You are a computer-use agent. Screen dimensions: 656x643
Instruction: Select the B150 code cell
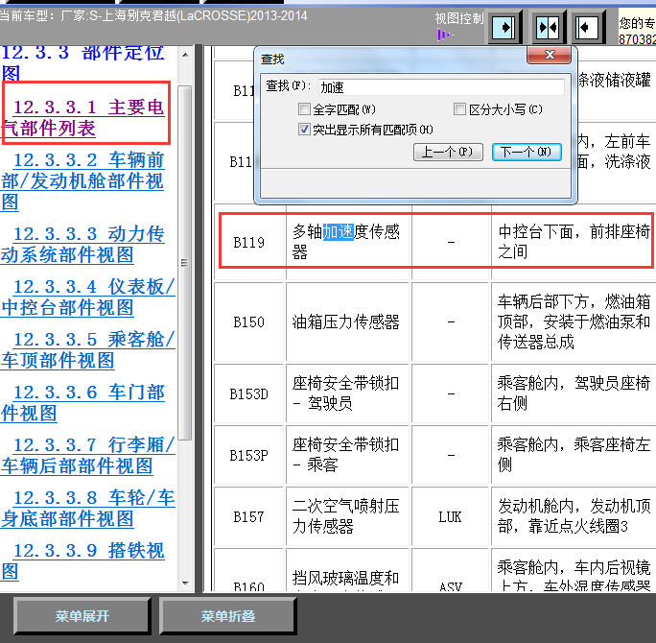249,321
